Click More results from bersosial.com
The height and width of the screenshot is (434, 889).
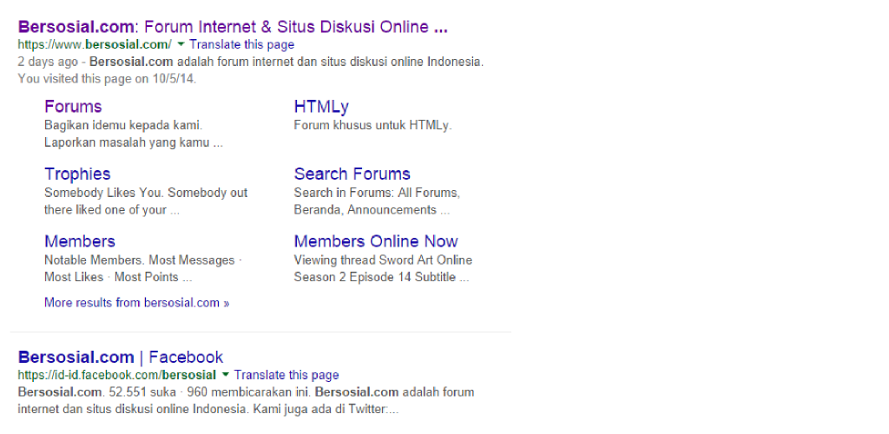click(136, 303)
